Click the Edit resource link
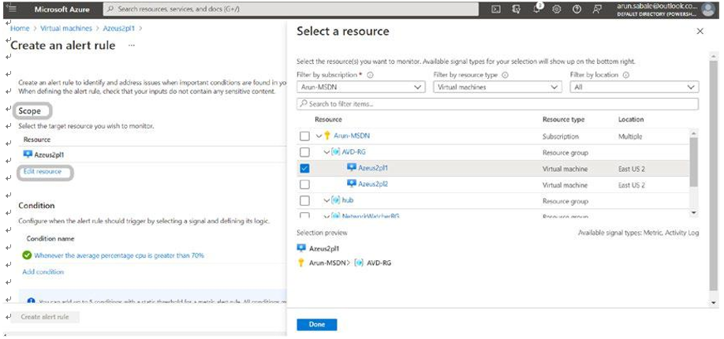The width and height of the screenshot is (724, 339). coord(43,171)
